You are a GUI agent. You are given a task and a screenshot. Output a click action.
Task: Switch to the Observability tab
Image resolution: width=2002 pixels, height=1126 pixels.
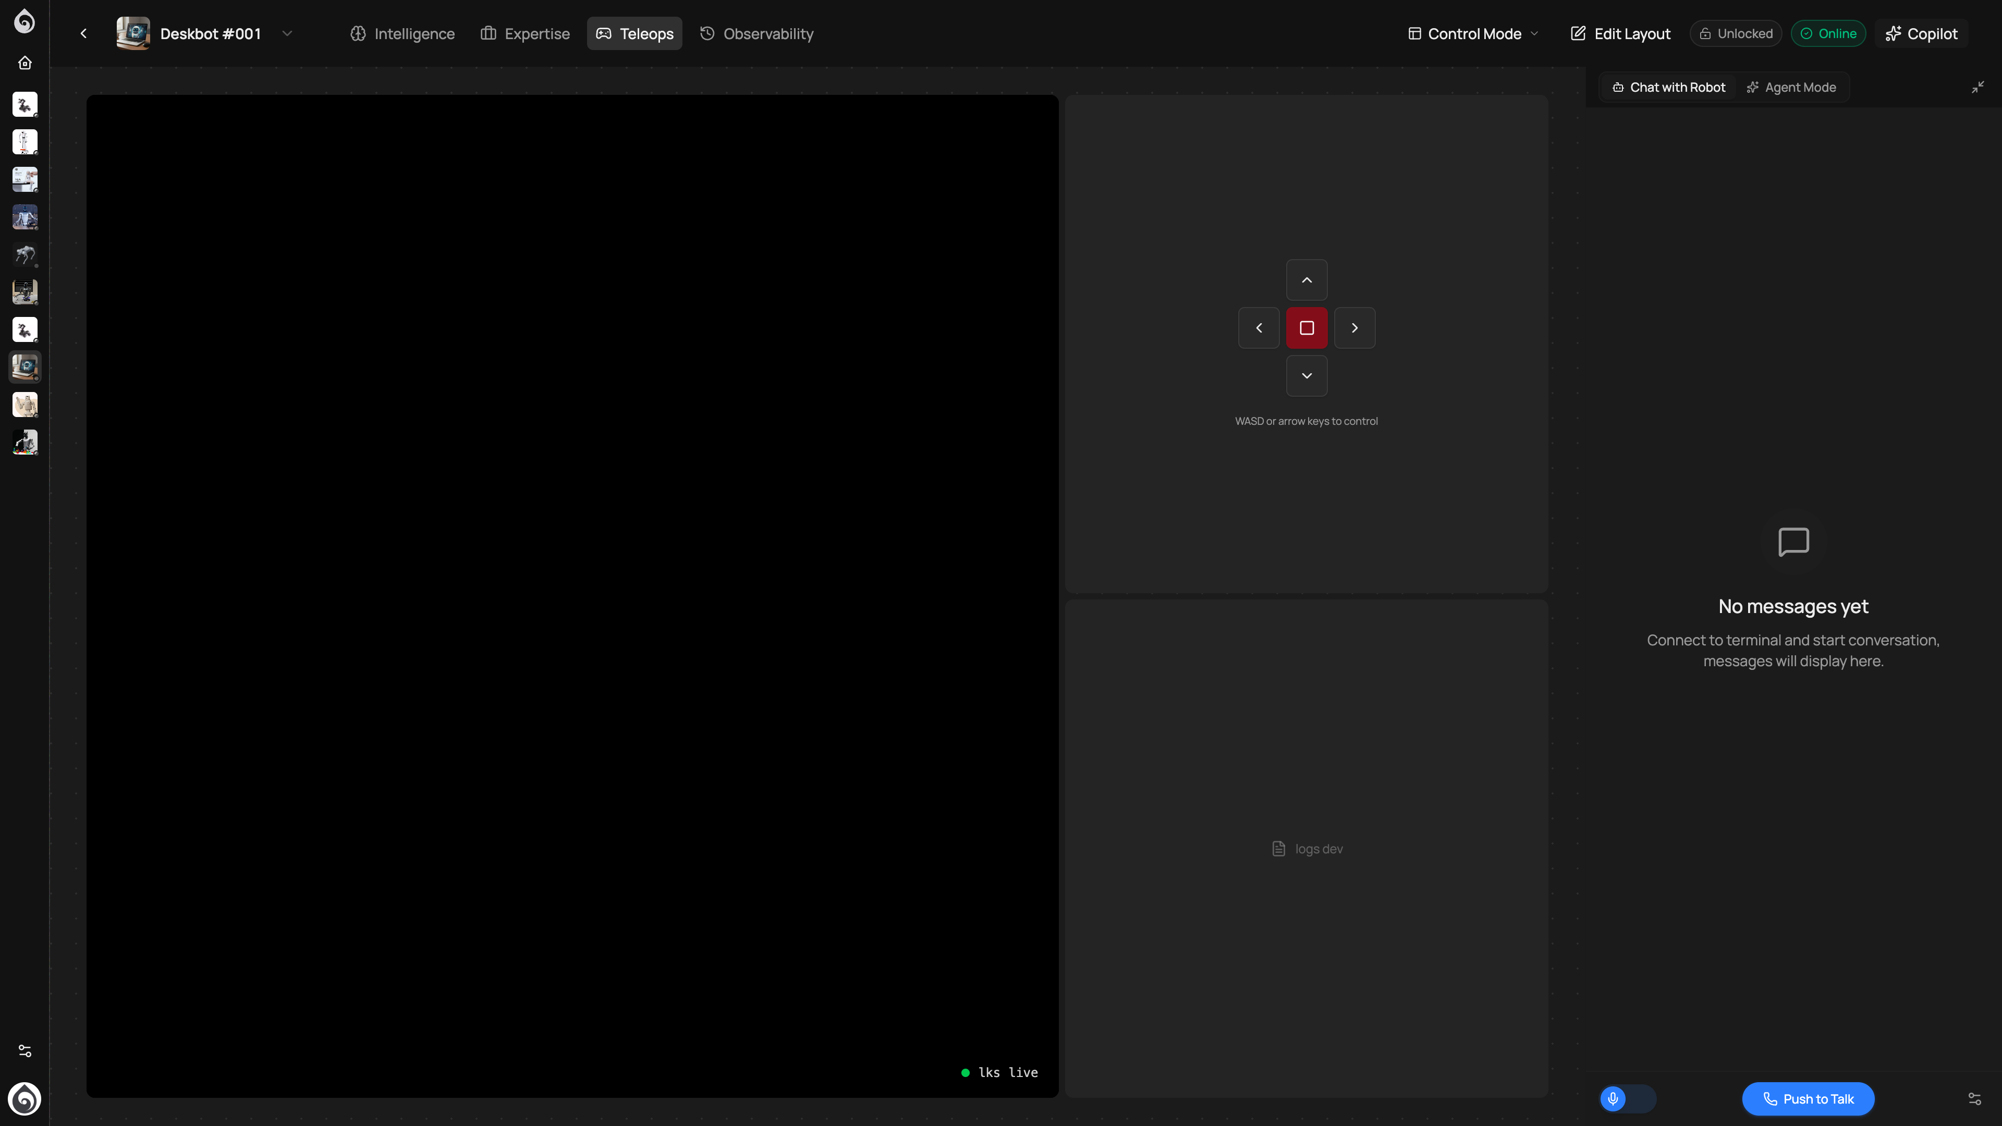(x=757, y=33)
